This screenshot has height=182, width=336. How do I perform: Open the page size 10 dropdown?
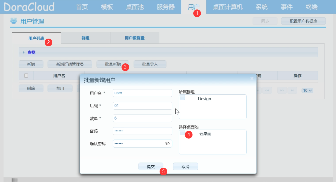(307, 90)
